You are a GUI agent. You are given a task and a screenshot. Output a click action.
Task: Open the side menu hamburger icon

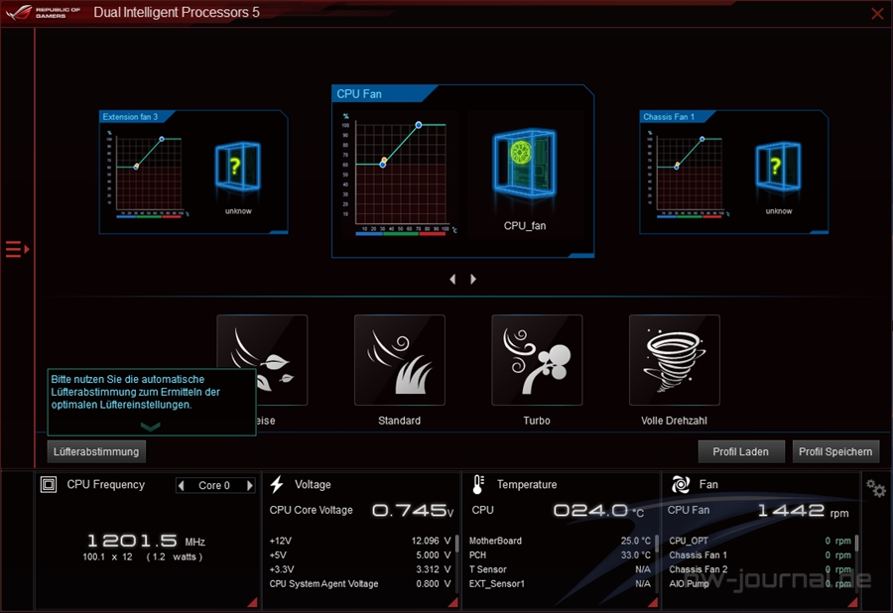[x=17, y=249]
